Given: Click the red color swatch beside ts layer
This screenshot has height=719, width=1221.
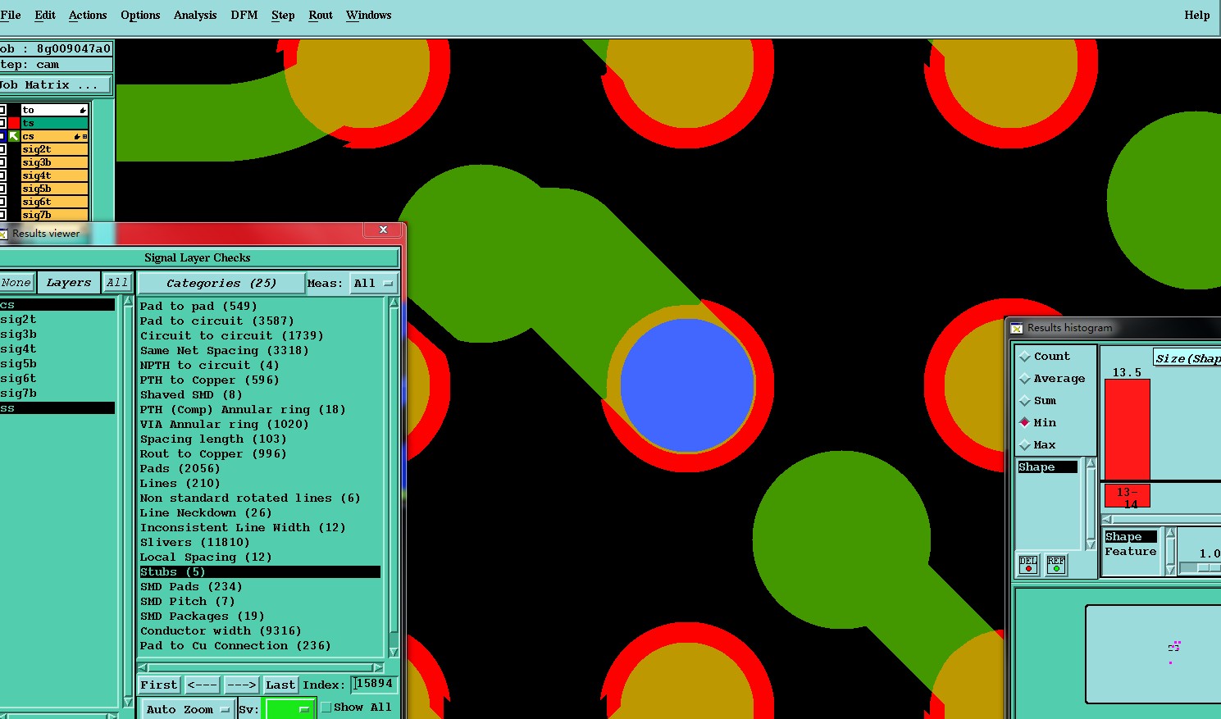Looking at the screenshot, I should (x=14, y=123).
